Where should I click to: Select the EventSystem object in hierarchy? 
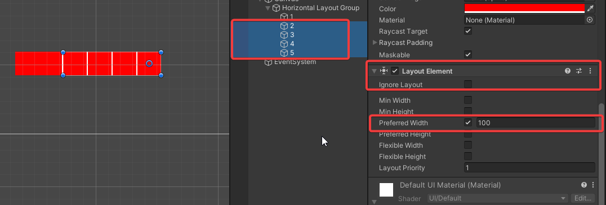point(290,62)
